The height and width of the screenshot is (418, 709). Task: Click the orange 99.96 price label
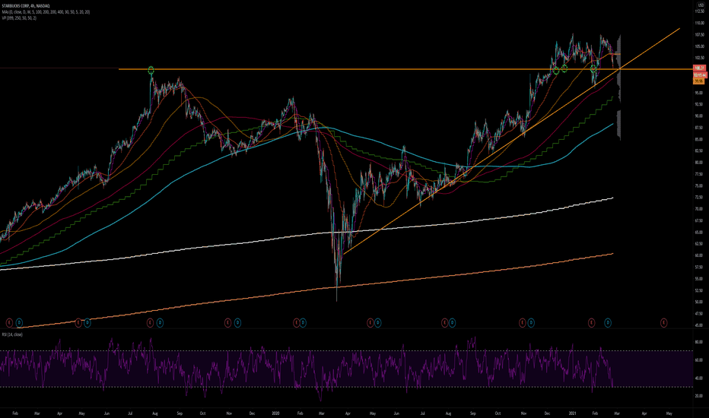pyautogui.click(x=698, y=81)
